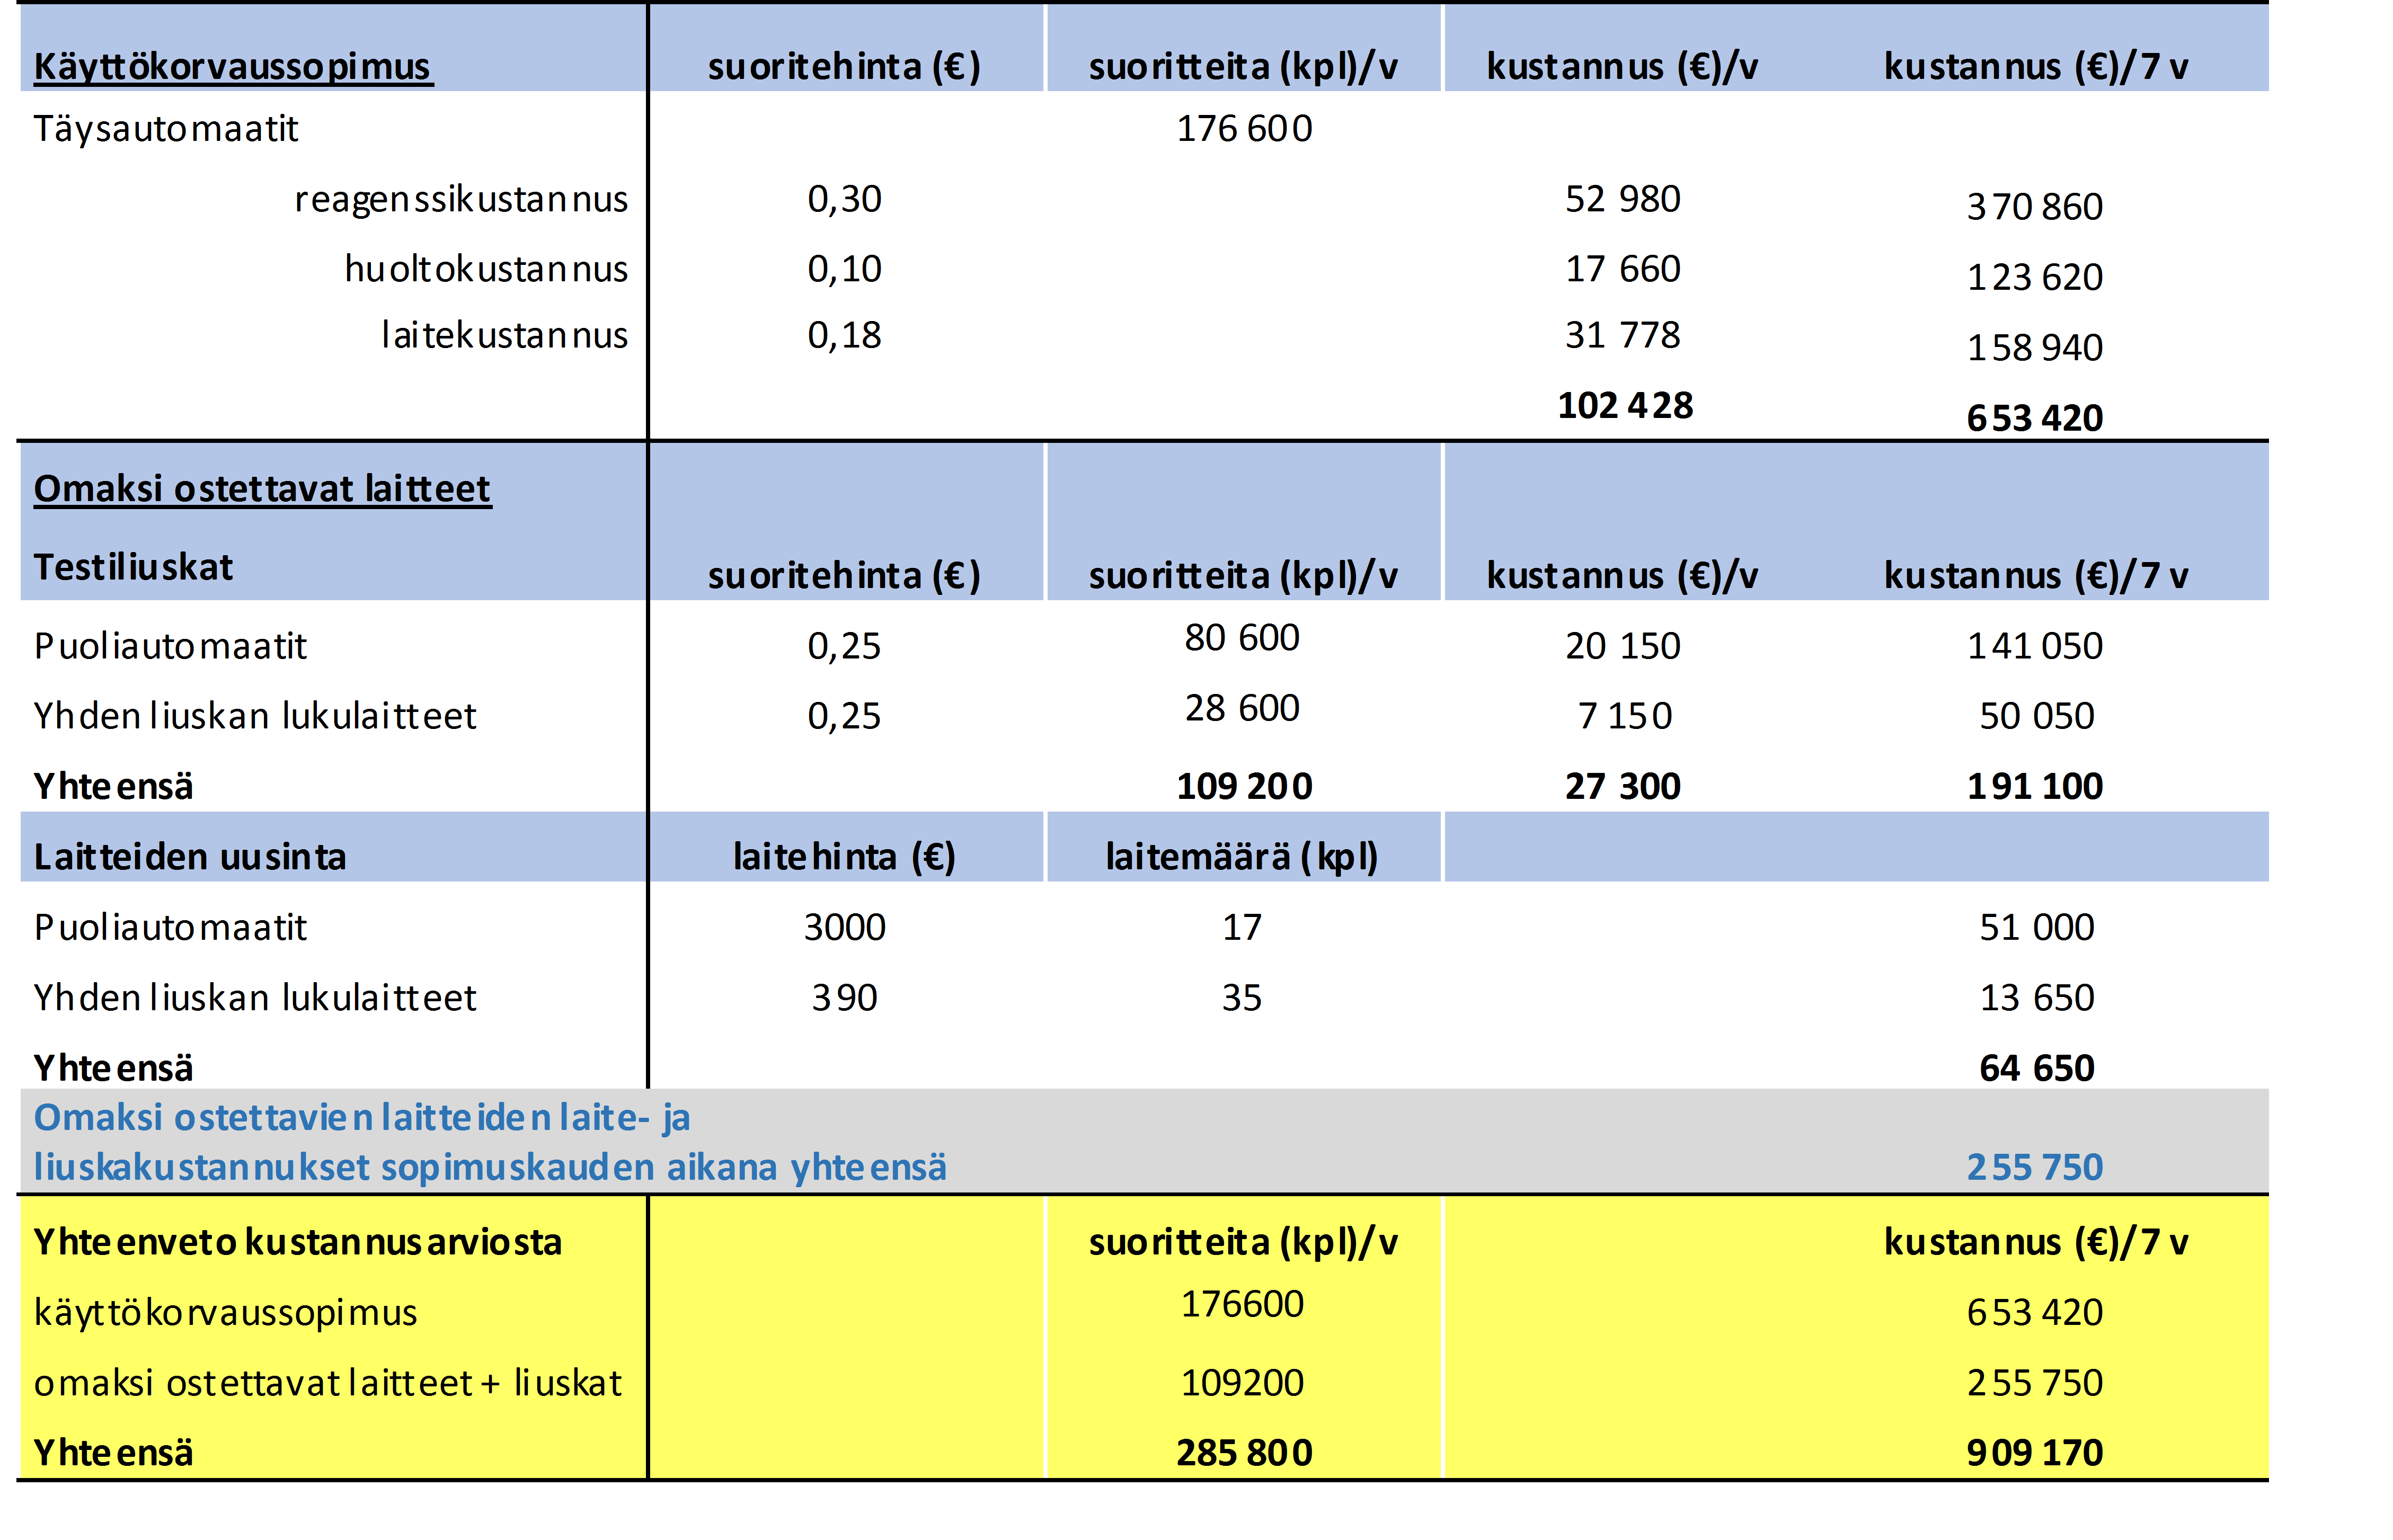Select the "3000" device price cell
Screen dimensions: 2393x1540
pyautogui.click(x=844, y=928)
